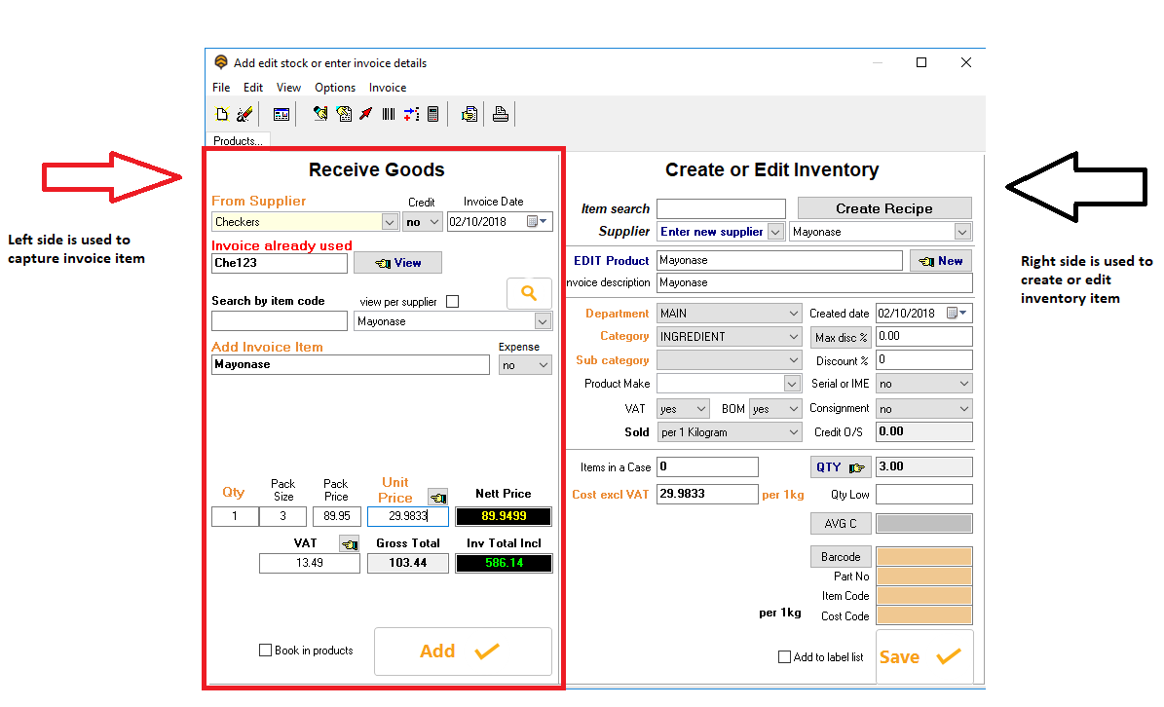Click the printer icon in toolbar
This screenshot has height=707, width=1164.
click(500, 114)
